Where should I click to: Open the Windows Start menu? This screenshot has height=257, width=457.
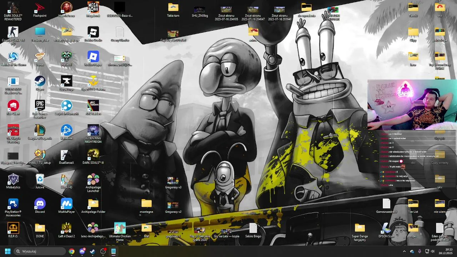(x=7, y=251)
